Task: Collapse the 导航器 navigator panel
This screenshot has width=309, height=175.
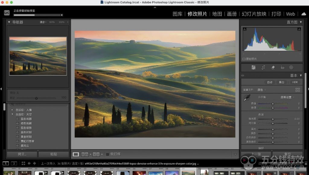Action: (x=9, y=22)
